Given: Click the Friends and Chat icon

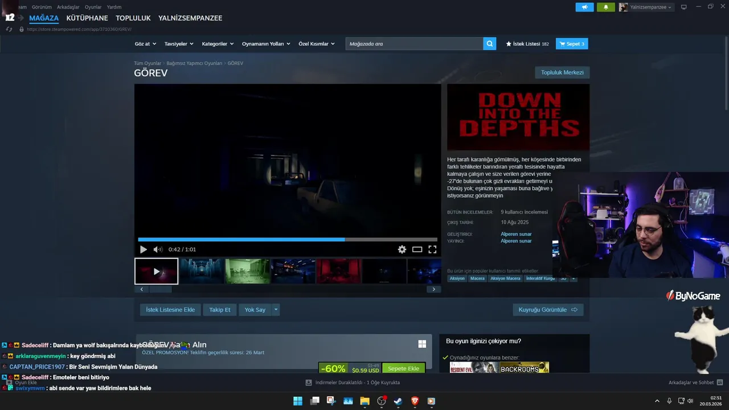Looking at the screenshot, I should point(719,383).
